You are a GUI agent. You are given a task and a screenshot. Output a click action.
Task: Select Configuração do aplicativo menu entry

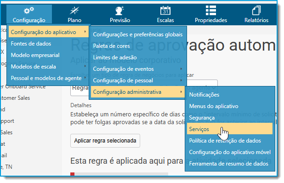click(x=49, y=32)
